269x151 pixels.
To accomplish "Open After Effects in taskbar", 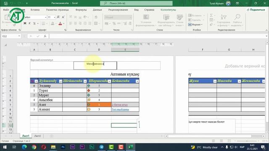I will (73, 147).
